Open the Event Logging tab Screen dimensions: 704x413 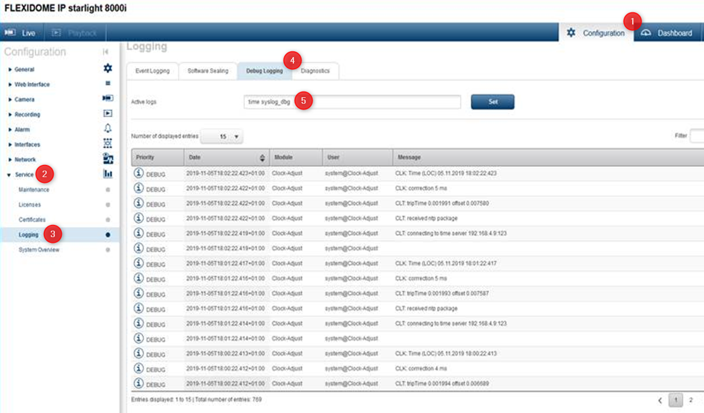[152, 71]
